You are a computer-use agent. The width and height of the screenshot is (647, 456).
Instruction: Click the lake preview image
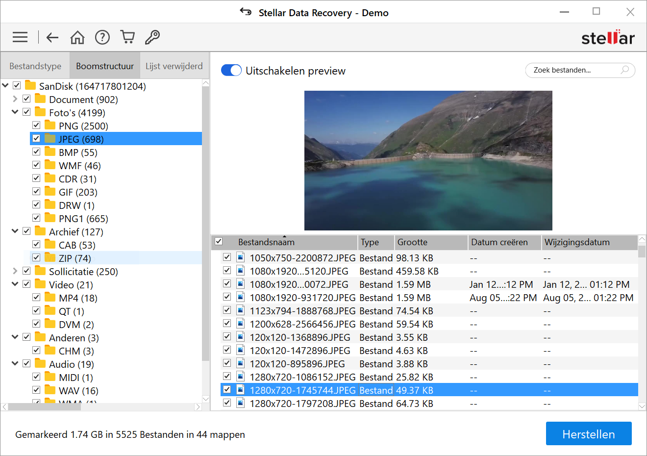[428, 160]
